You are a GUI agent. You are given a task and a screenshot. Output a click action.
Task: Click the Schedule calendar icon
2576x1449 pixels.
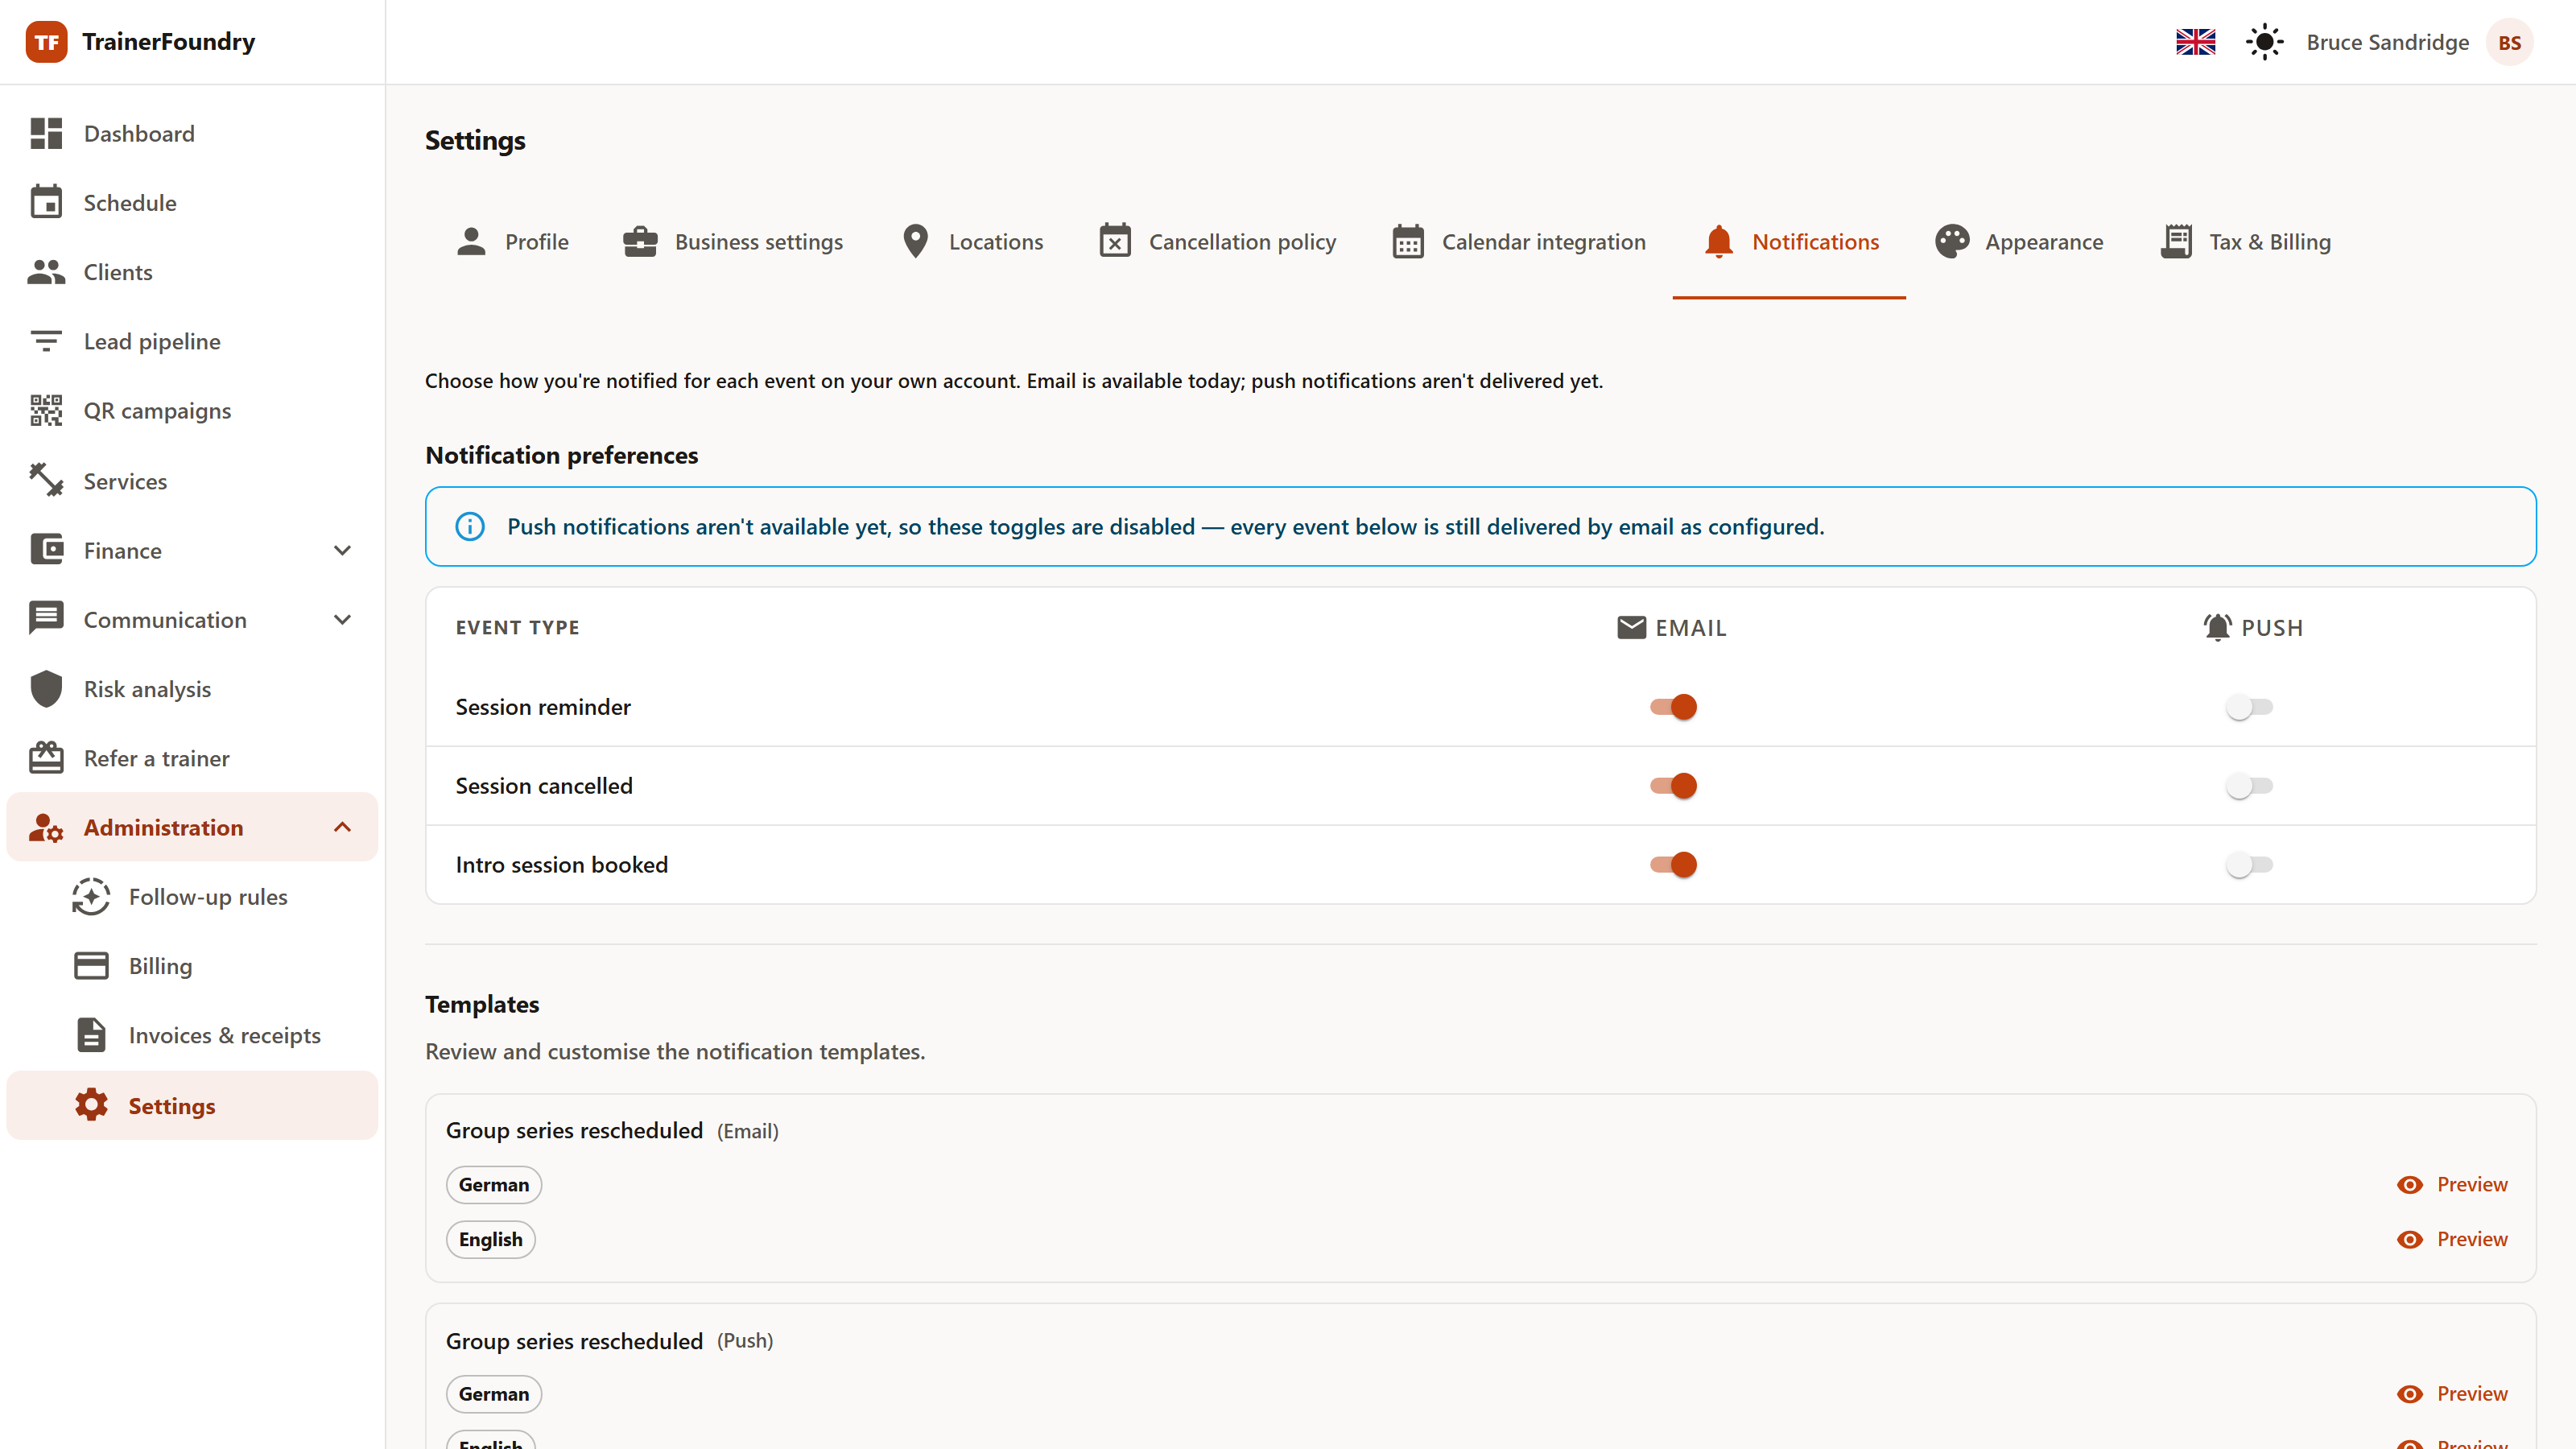click(46, 202)
